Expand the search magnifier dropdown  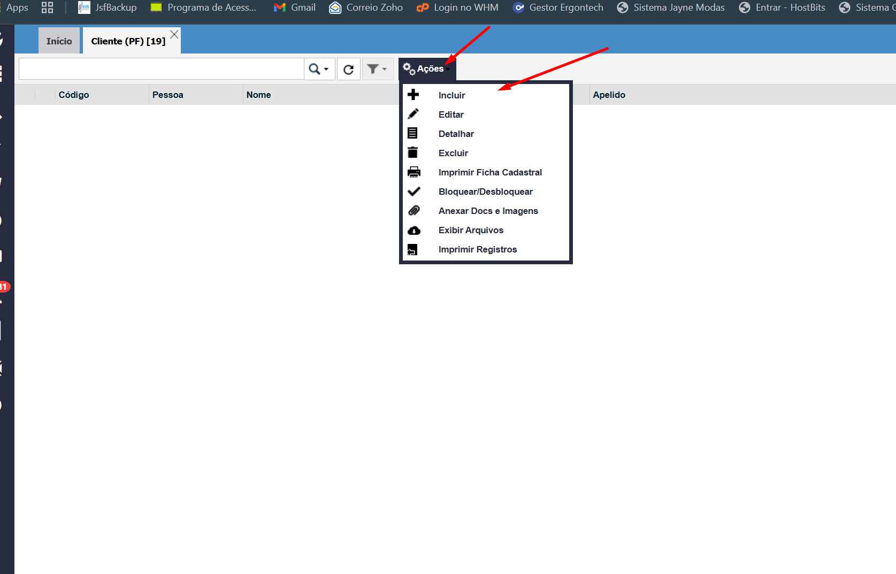click(319, 69)
